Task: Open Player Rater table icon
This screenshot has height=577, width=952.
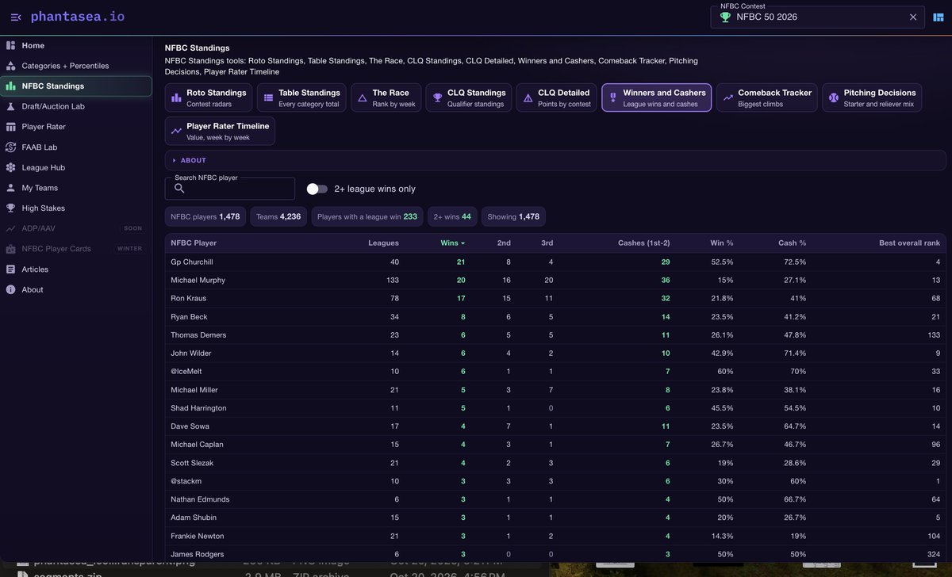Action: [x=10, y=127]
